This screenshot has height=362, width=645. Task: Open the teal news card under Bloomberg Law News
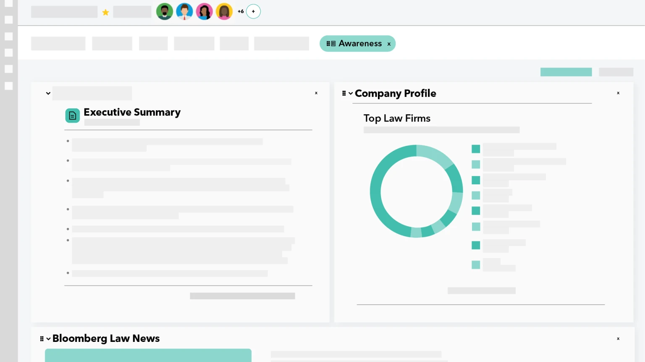point(148,355)
